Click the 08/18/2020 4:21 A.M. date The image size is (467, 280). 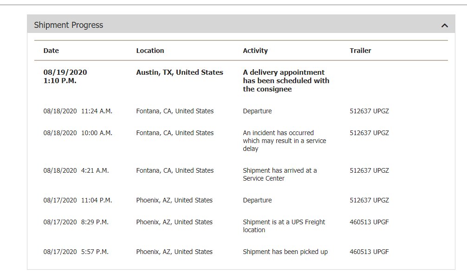[76, 171]
